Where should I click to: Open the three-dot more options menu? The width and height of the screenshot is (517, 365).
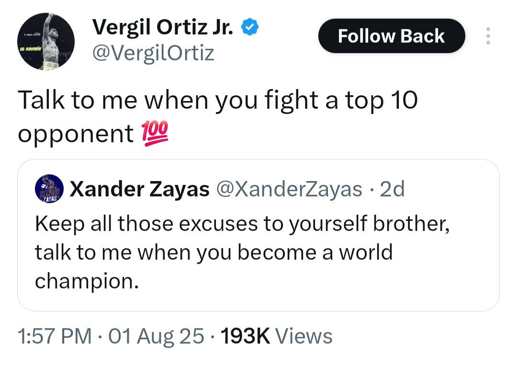pyautogui.click(x=488, y=36)
